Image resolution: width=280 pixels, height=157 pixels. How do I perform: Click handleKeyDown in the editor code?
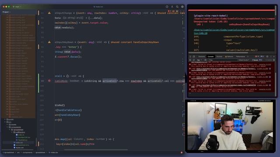[x=70, y=115]
